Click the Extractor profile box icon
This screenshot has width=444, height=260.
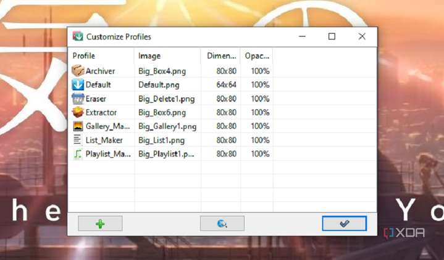point(78,112)
